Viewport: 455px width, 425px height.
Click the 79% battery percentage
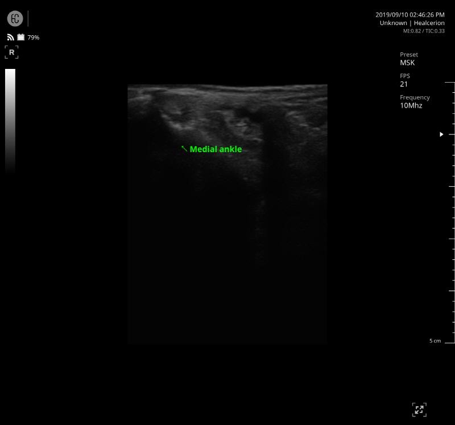[x=34, y=38]
